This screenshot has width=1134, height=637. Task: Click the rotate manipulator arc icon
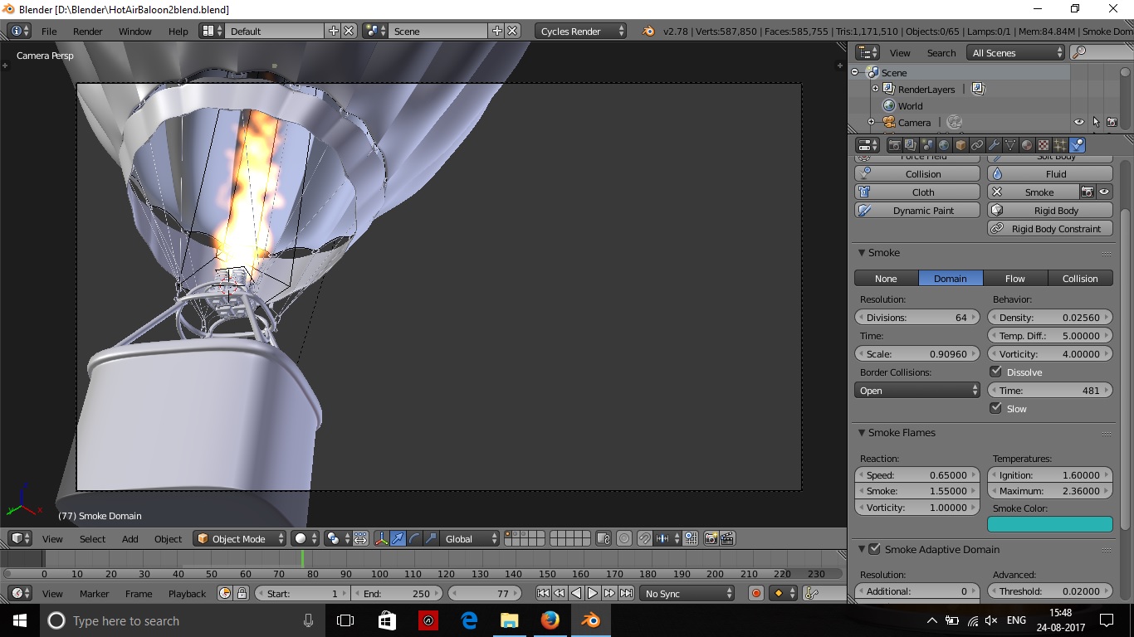click(x=414, y=538)
